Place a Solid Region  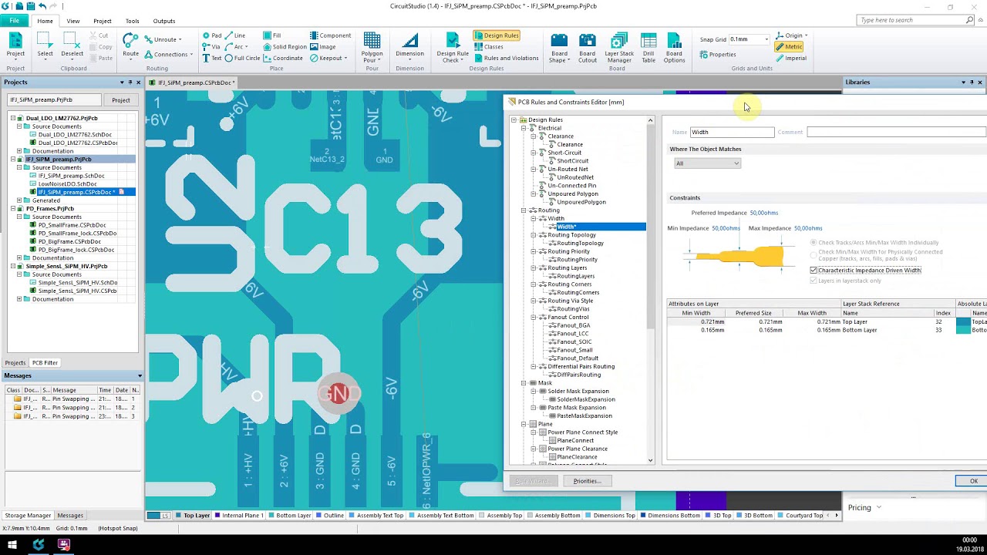pyautogui.click(x=284, y=47)
